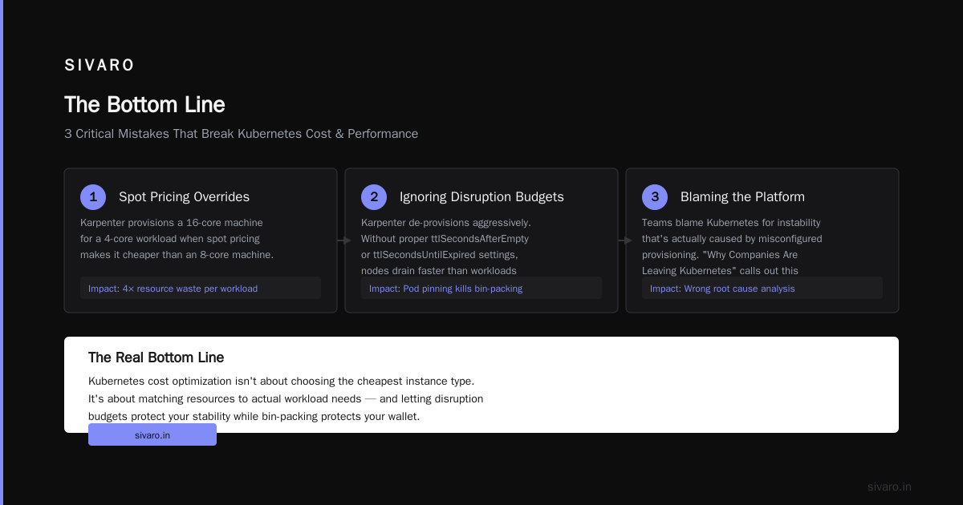Click the Karpenter 16-core machine description
The width and height of the screenshot is (963, 505).
[177, 239]
